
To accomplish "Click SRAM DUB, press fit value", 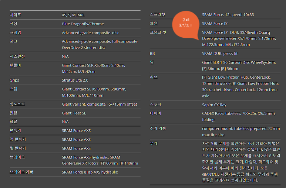I will coord(220,54).
